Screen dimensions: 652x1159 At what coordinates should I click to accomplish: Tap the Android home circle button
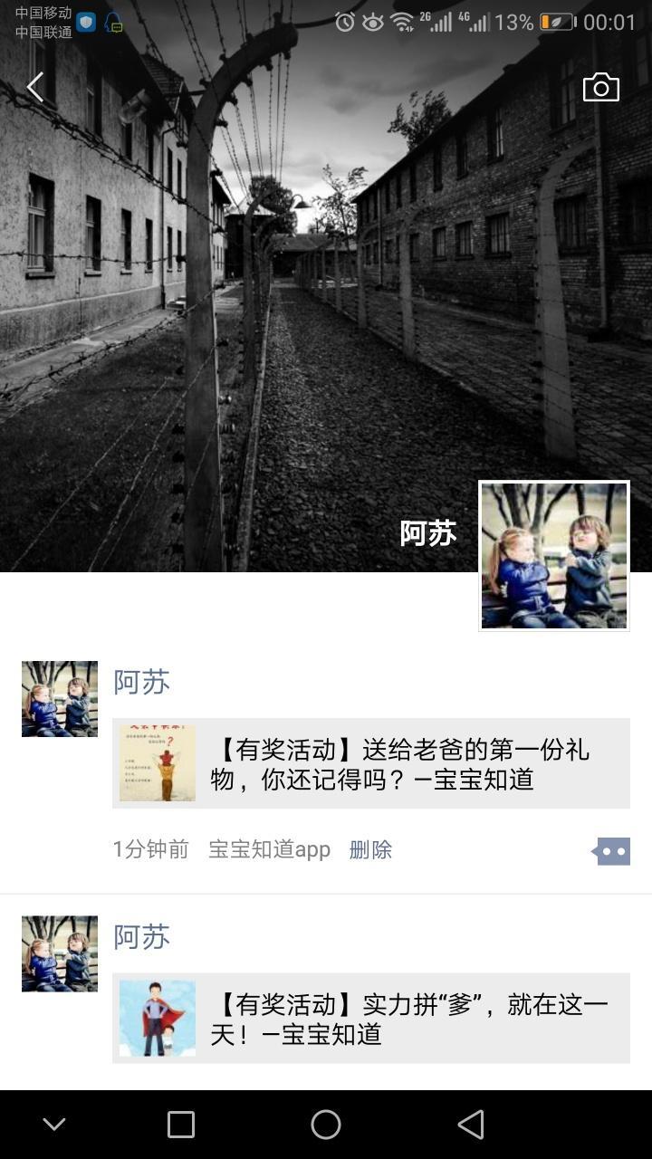(x=326, y=1125)
